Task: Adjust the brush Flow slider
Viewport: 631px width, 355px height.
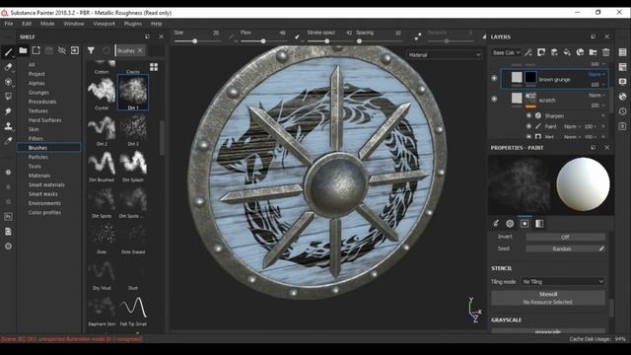Action: 263,41
